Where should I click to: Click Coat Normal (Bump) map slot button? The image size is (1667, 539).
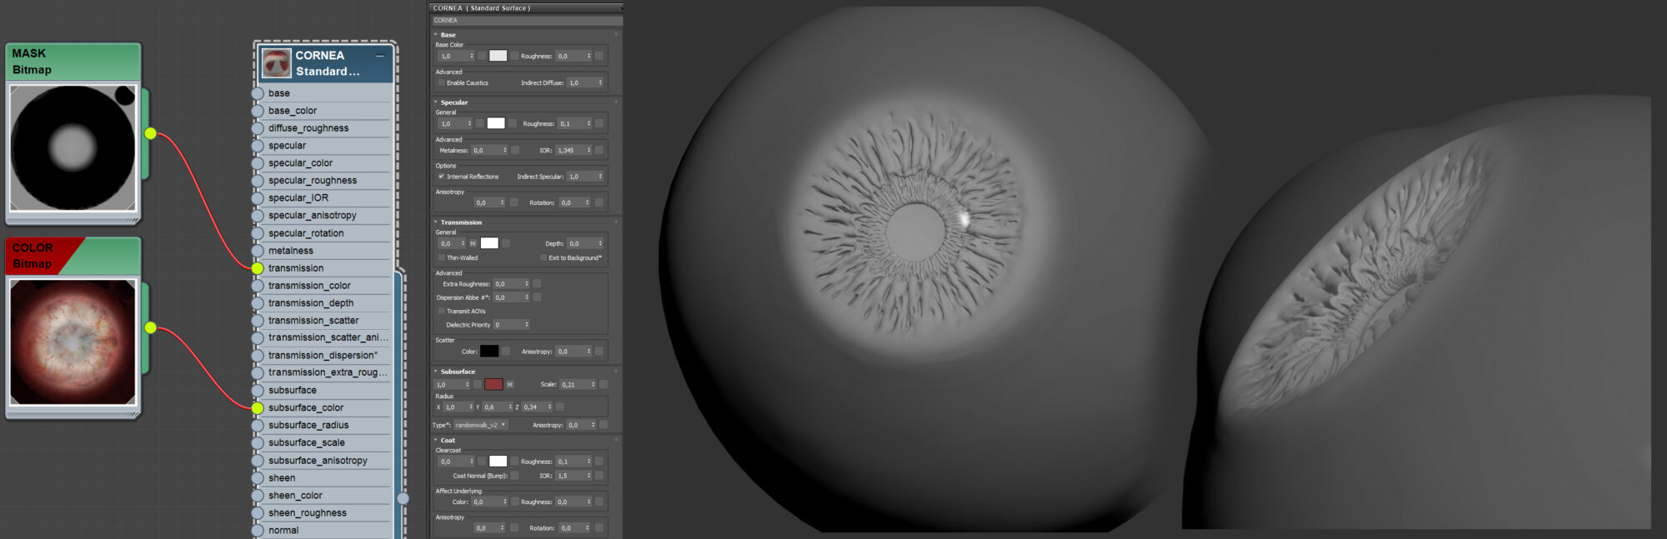tap(514, 476)
